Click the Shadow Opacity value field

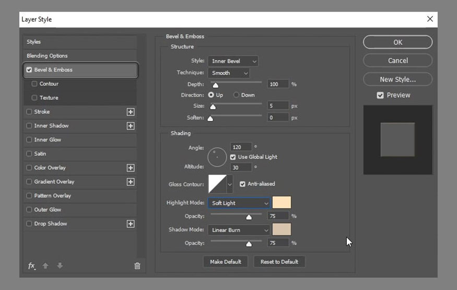click(278, 243)
